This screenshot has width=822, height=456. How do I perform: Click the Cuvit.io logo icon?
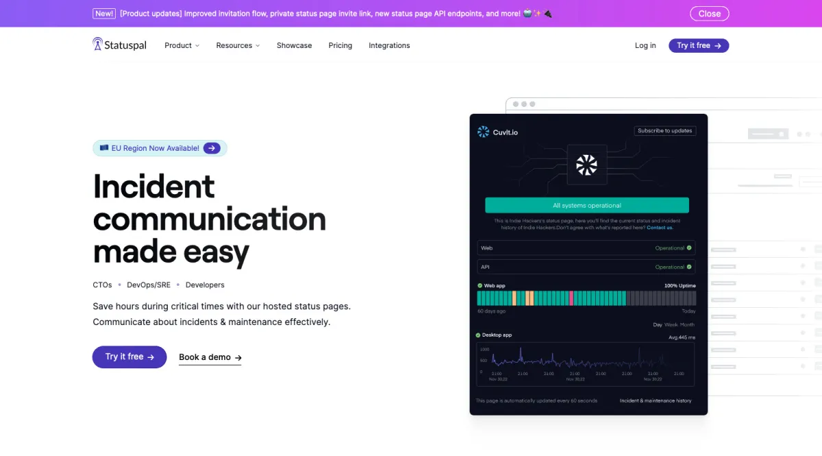click(484, 132)
